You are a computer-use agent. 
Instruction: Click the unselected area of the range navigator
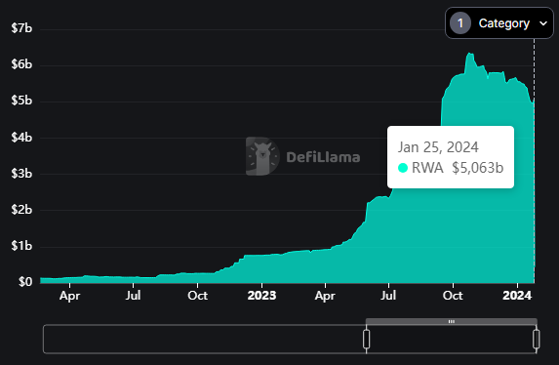pos(204,339)
